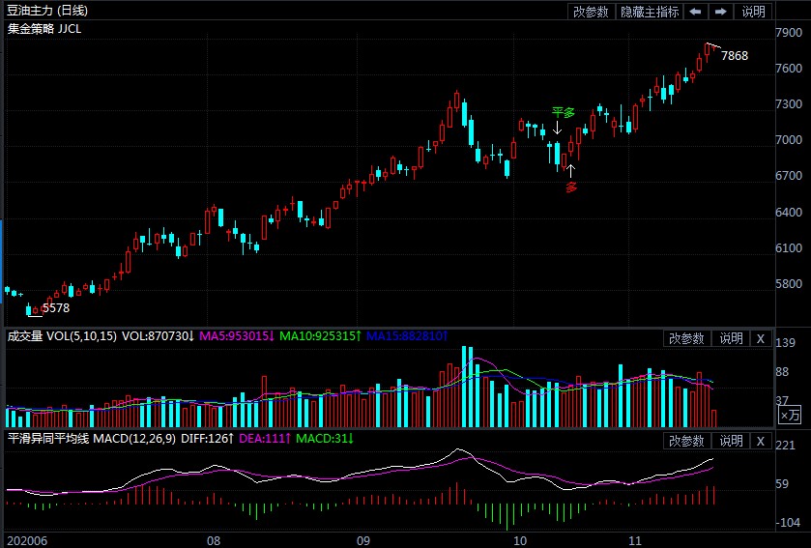Click the 集金策略 JJCL indicator label

pyautogui.click(x=43, y=29)
